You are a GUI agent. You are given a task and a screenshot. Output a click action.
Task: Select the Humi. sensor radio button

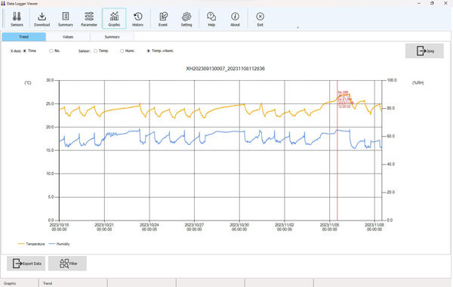pos(122,51)
